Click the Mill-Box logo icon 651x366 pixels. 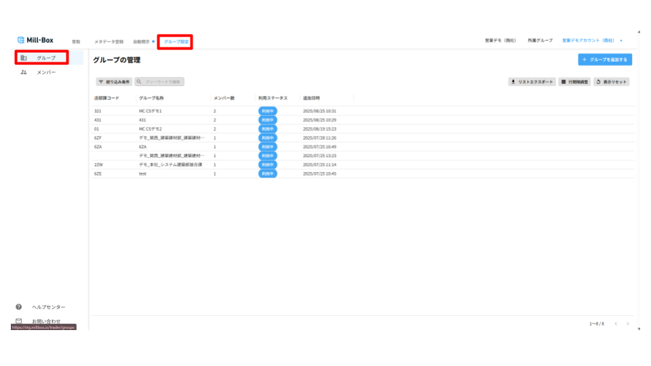click(20, 41)
